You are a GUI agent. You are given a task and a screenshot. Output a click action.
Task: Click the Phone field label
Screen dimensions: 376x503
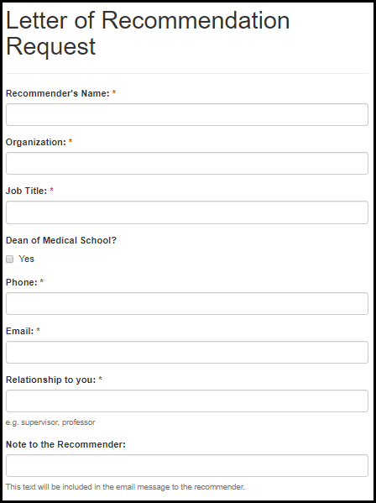coord(22,282)
